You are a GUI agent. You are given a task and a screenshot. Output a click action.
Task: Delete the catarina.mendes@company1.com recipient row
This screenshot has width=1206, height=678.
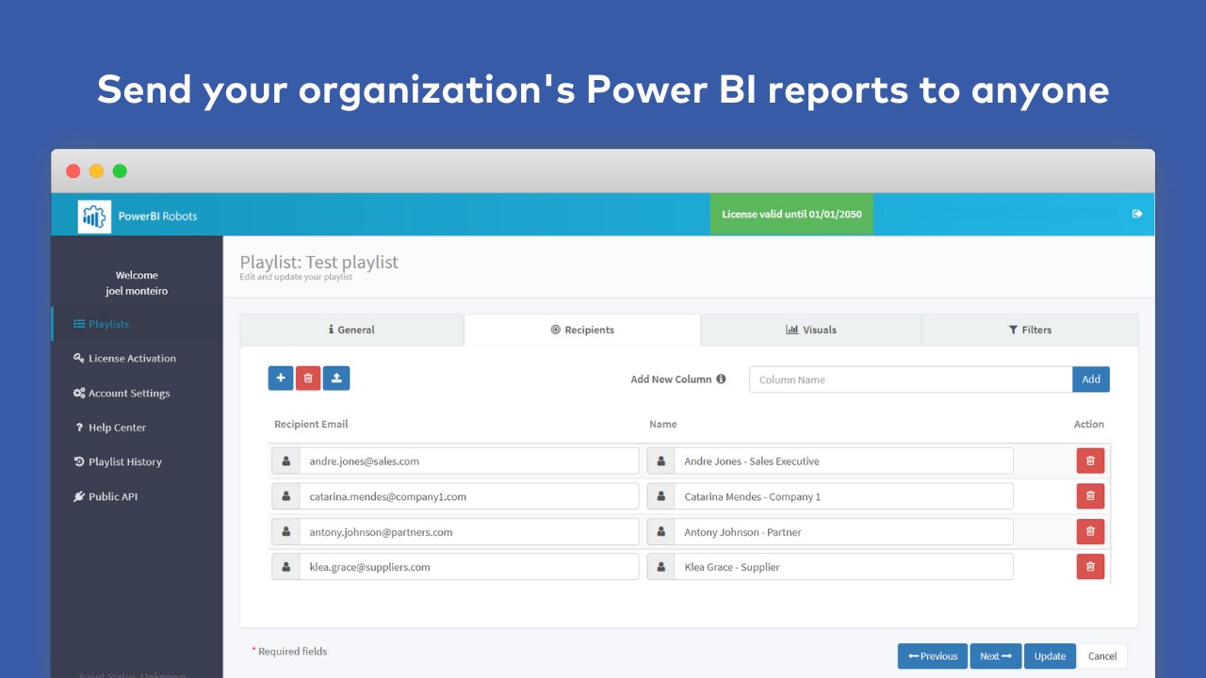pos(1090,496)
